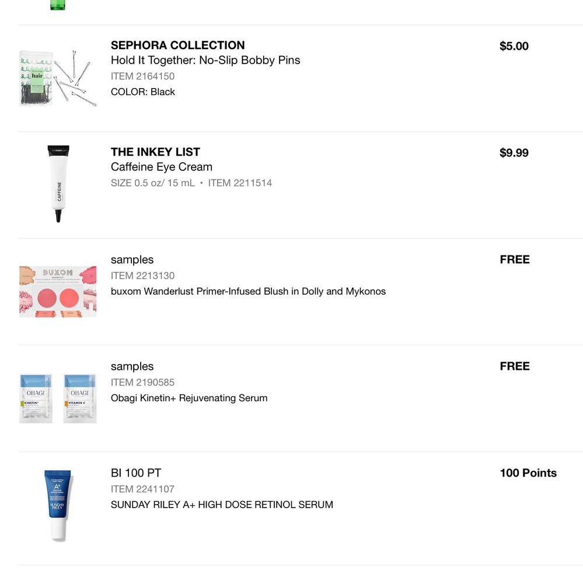Select the Obagi Kinetin+ Rejuvenating Serum text
The height and width of the screenshot is (574, 583).
click(x=189, y=398)
